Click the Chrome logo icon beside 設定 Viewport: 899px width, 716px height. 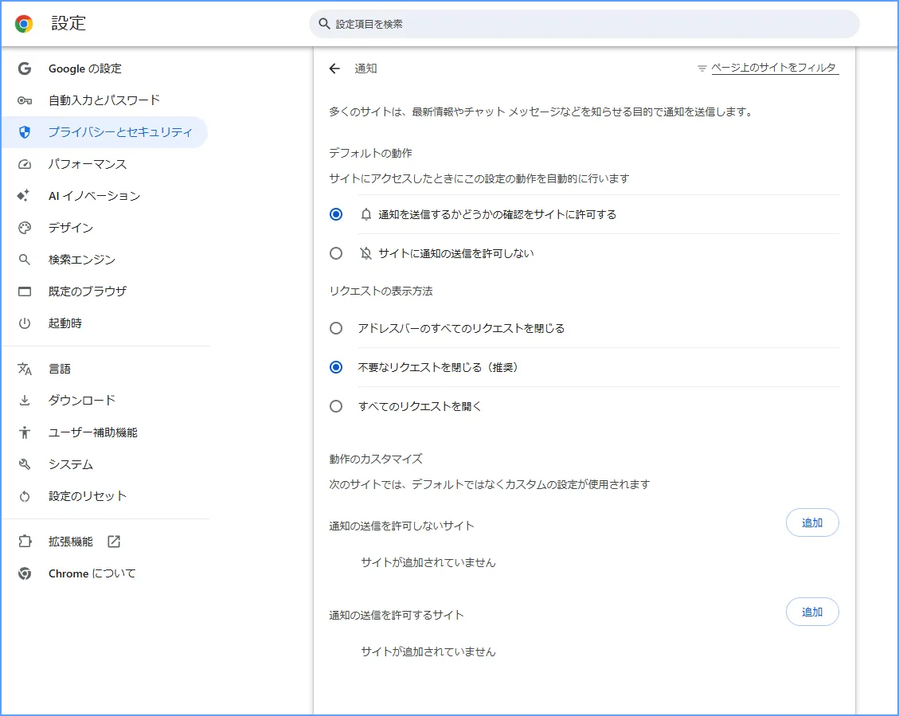coord(24,24)
